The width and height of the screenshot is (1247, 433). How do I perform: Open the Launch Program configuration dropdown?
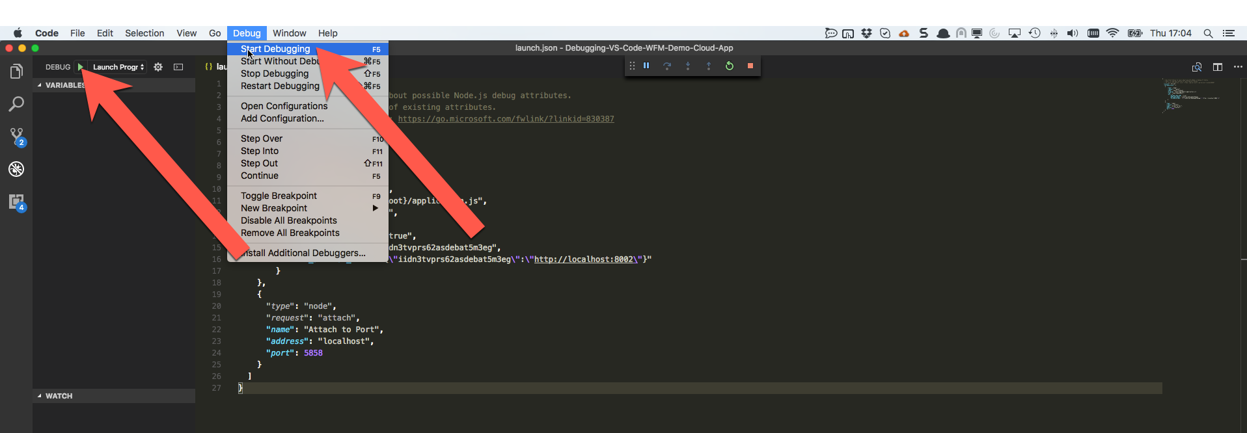pyautogui.click(x=118, y=67)
